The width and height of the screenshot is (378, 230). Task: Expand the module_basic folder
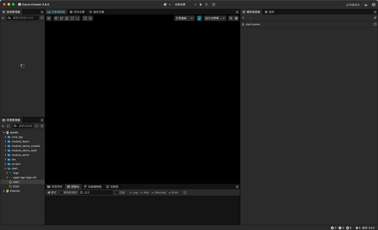coord(5,141)
